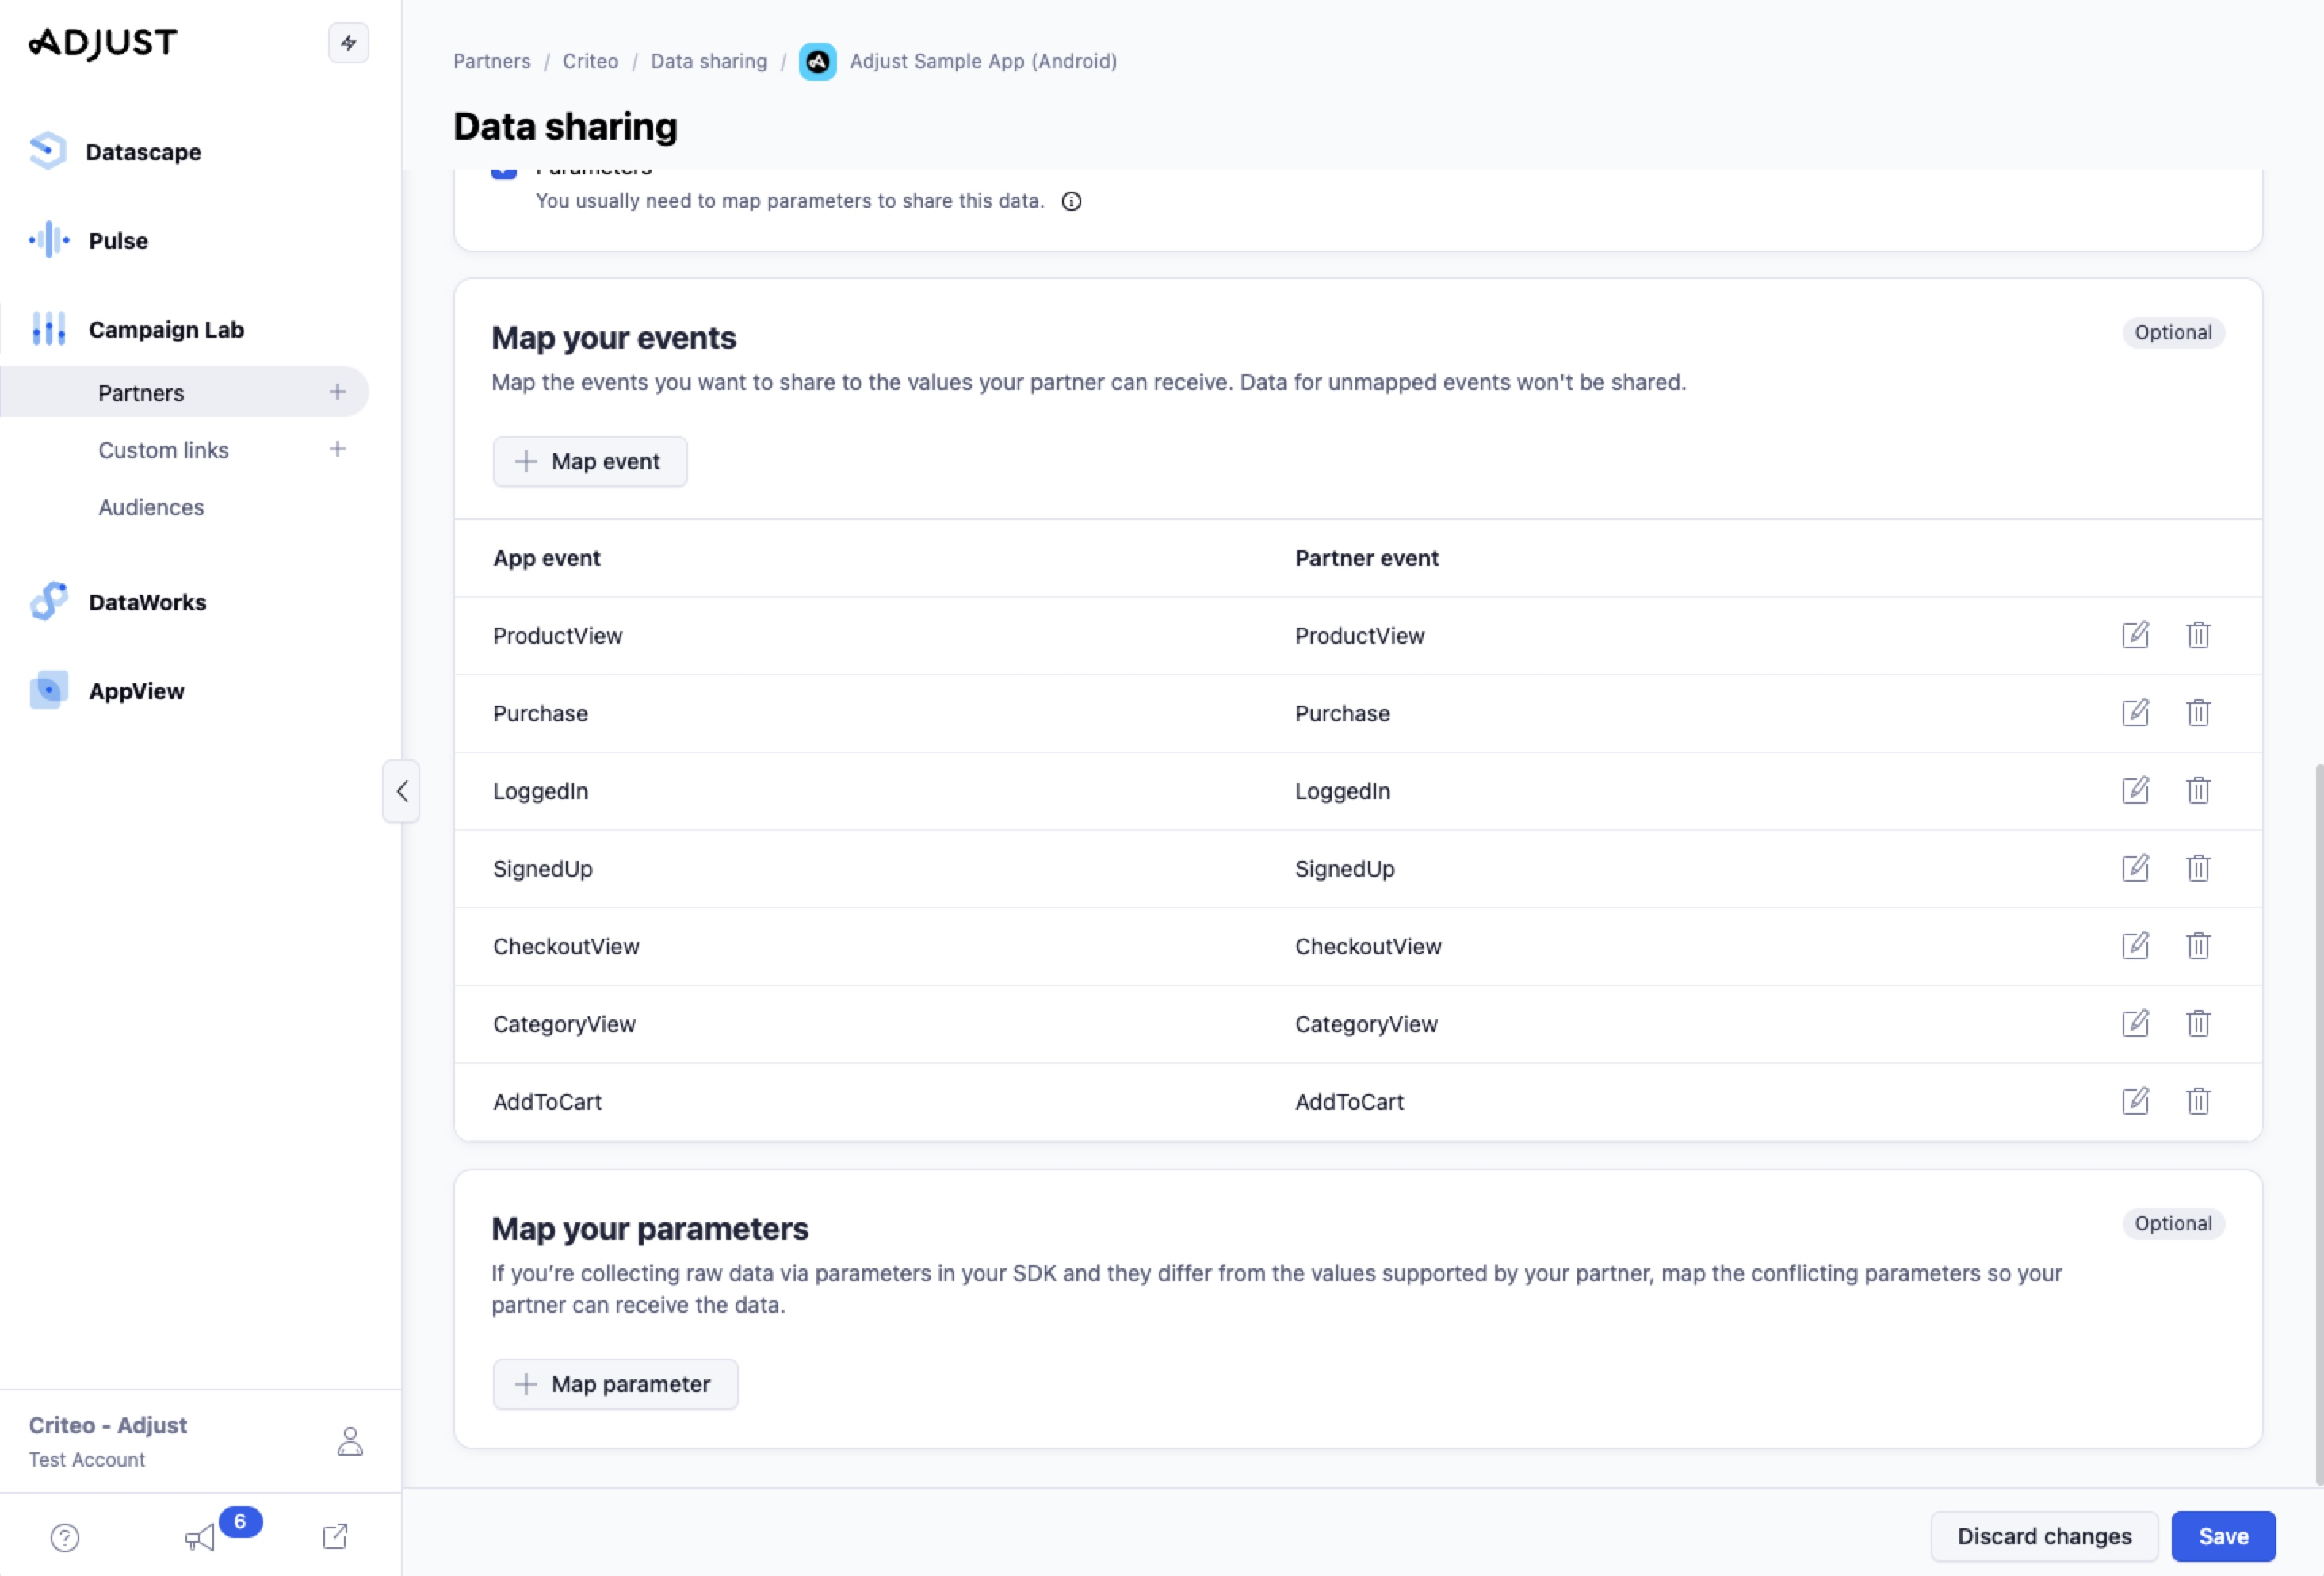2324x1576 pixels.
Task: Select Audiences in the sidebar menu
Action: 151,507
